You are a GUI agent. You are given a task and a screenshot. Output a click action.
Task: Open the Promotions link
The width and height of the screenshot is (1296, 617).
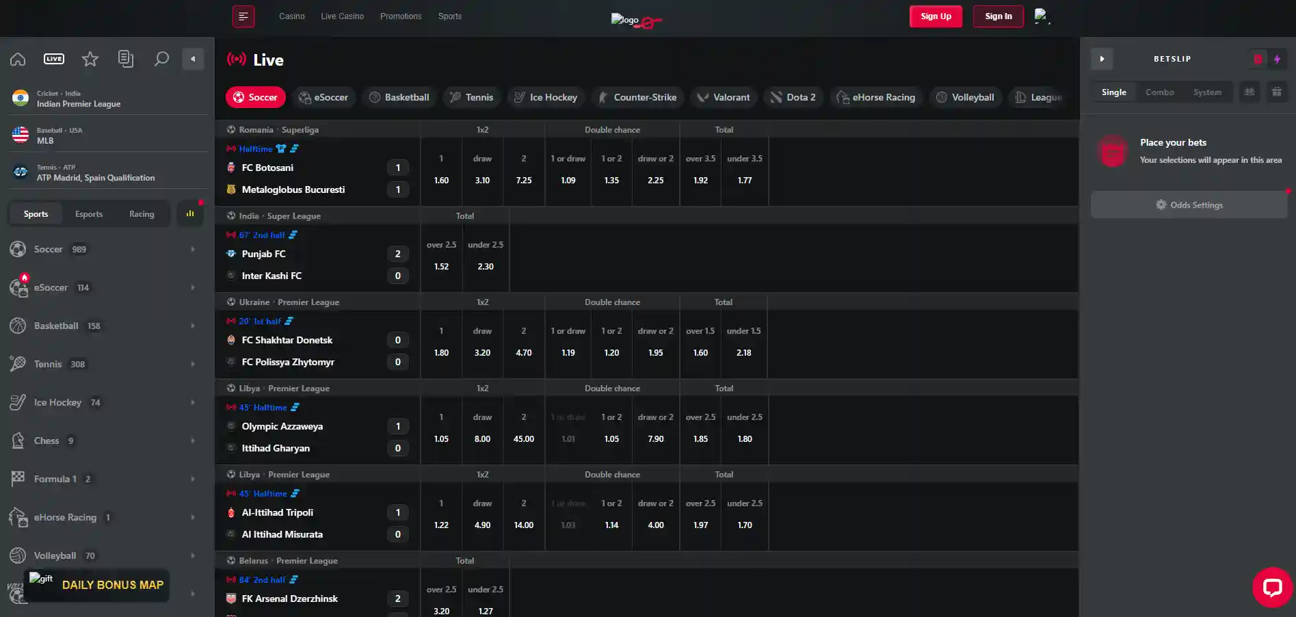click(x=401, y=16)
